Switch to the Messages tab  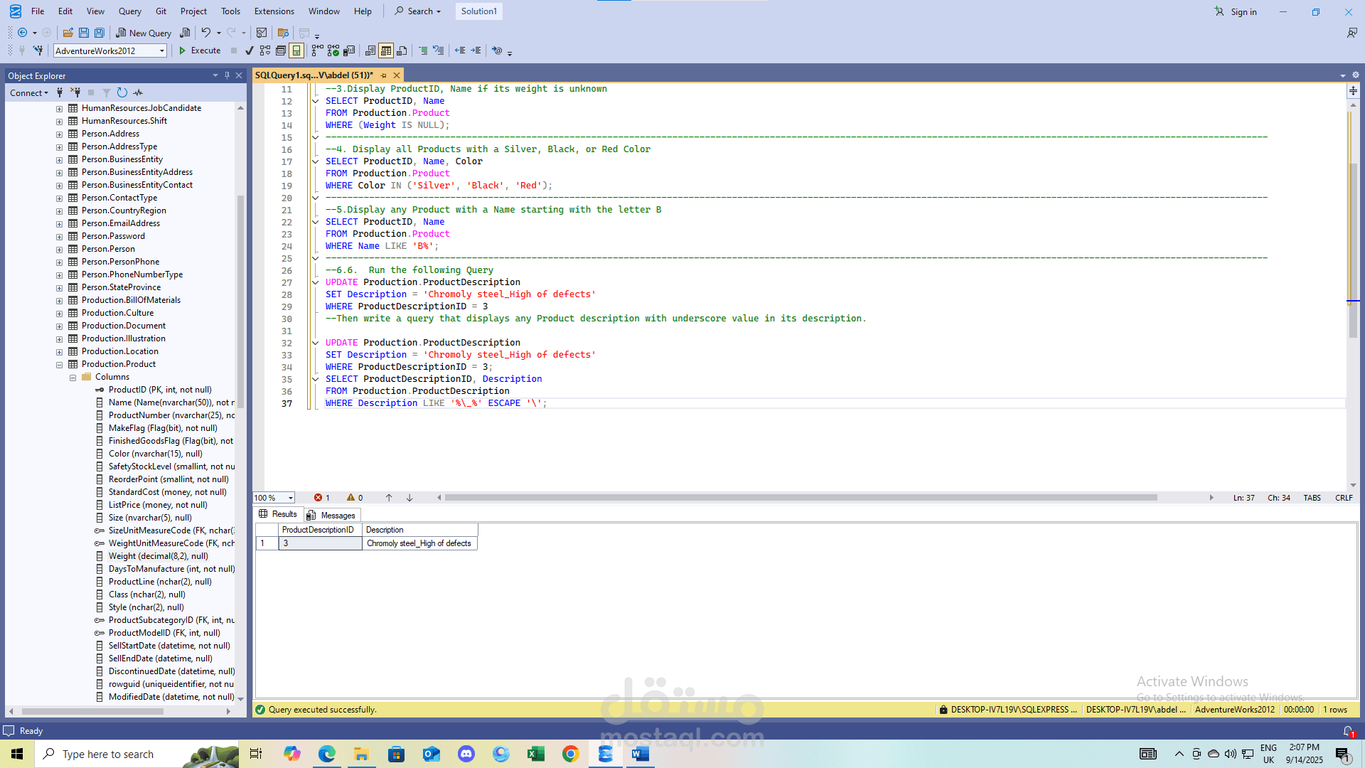[332, 515]
